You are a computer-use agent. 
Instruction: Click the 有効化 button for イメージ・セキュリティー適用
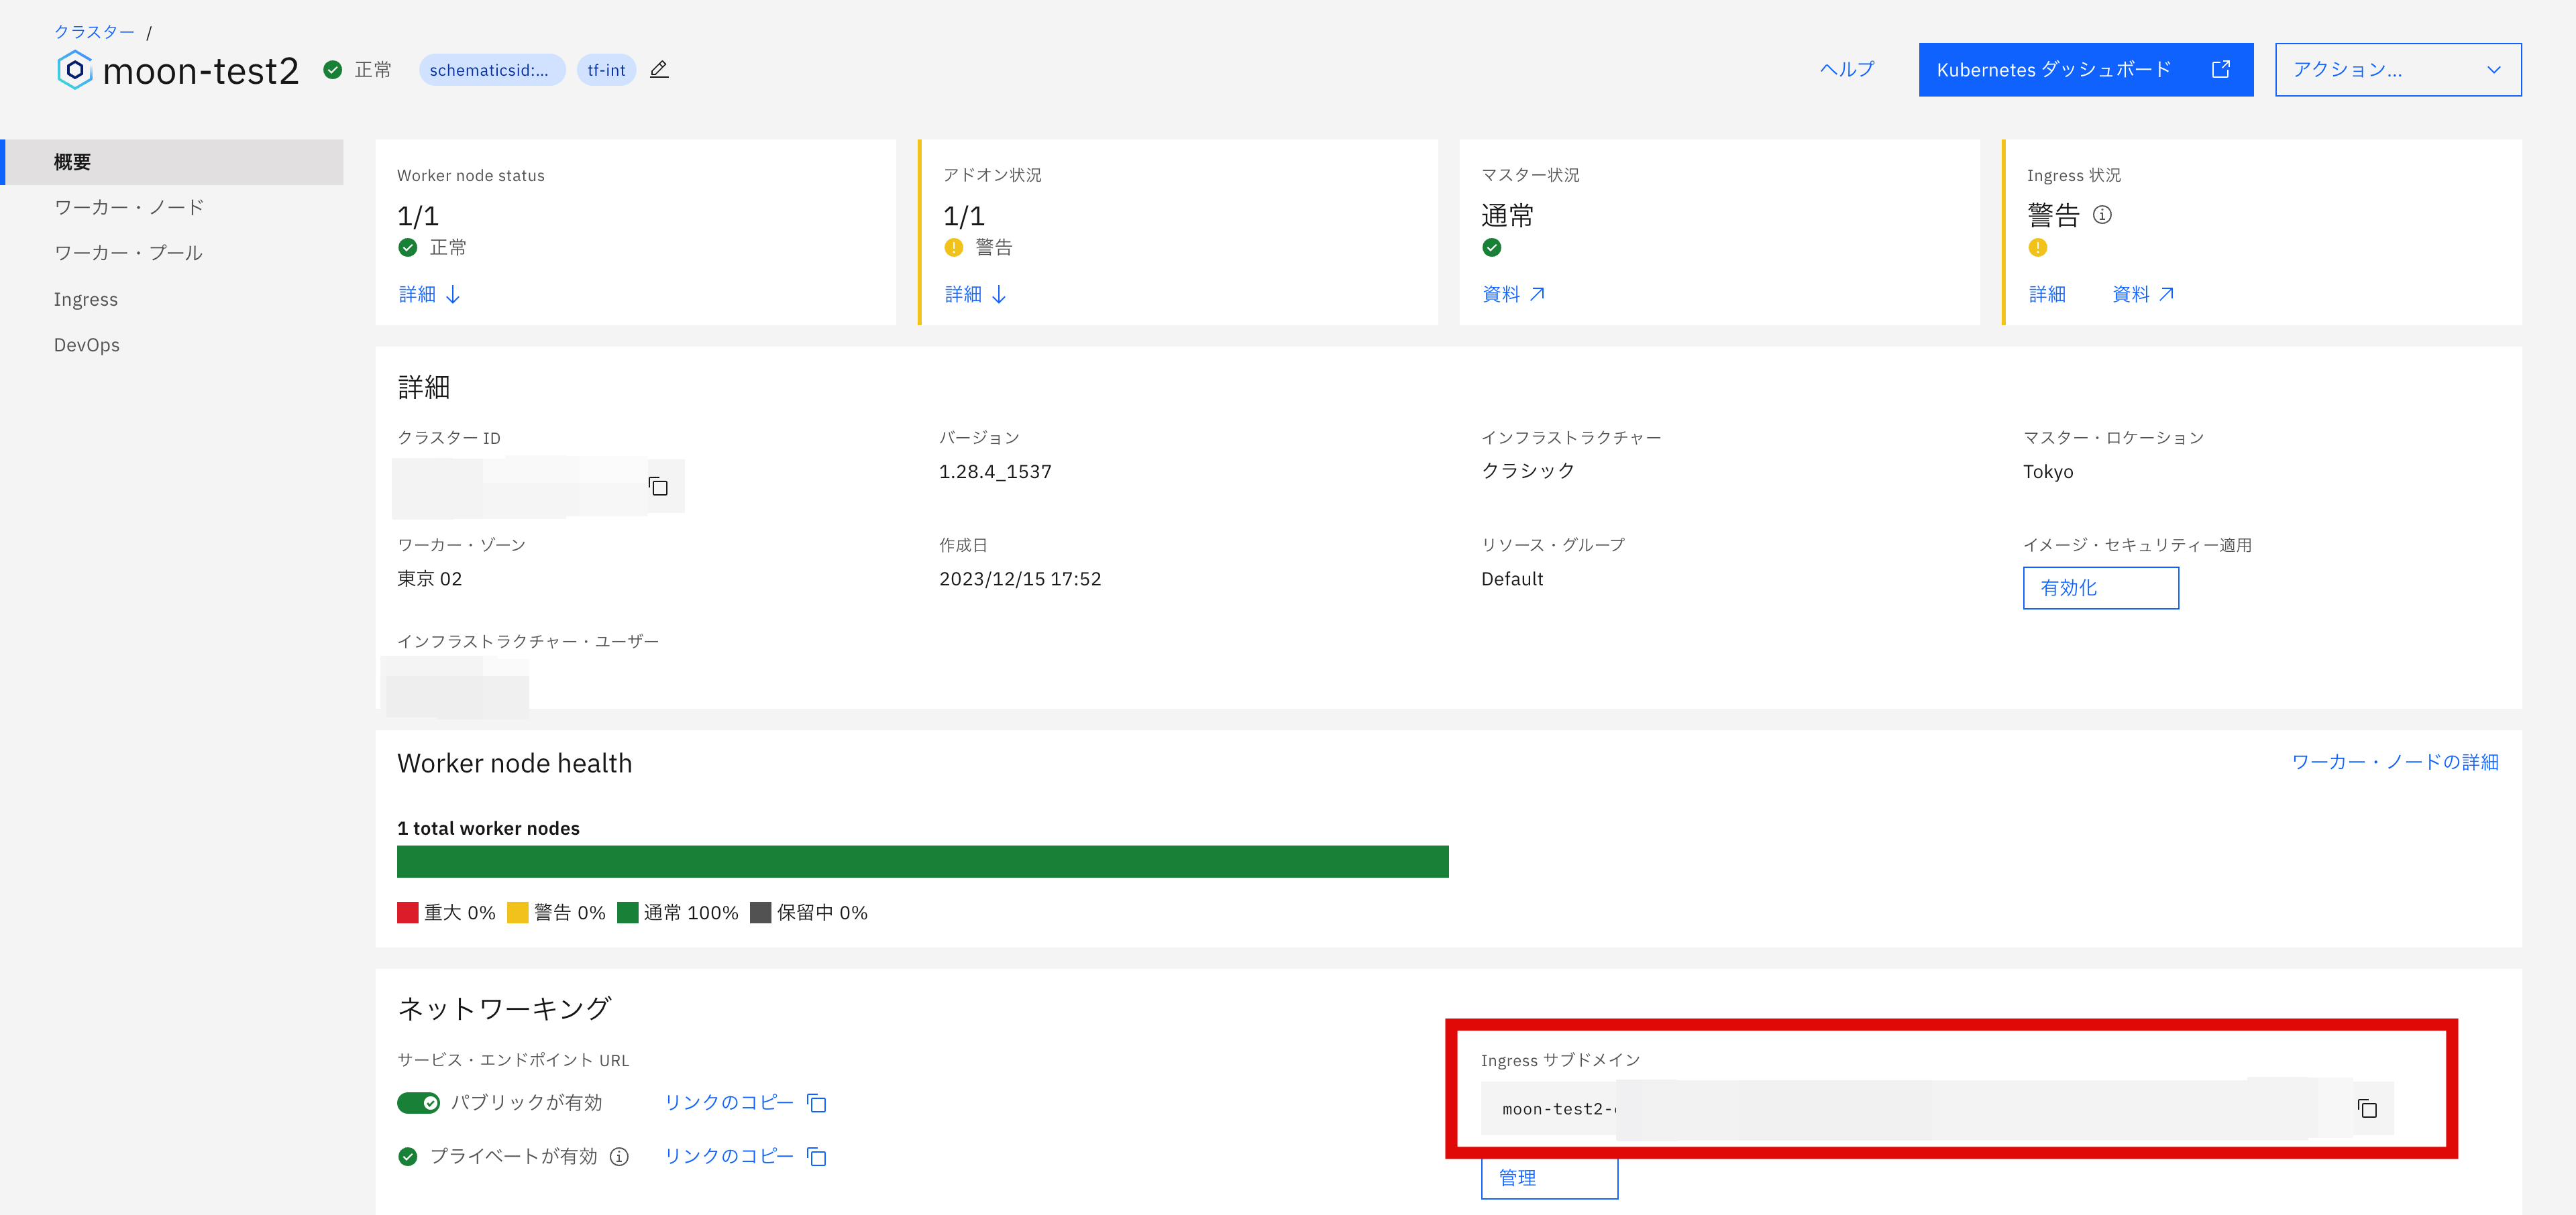2100,587
